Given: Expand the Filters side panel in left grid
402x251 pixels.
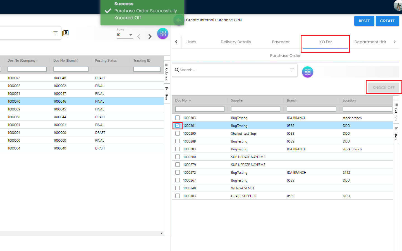Looking at the screenshot, I should point(167,94).
